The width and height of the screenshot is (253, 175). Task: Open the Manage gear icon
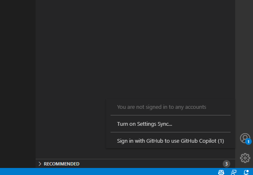tap(245, 158)
